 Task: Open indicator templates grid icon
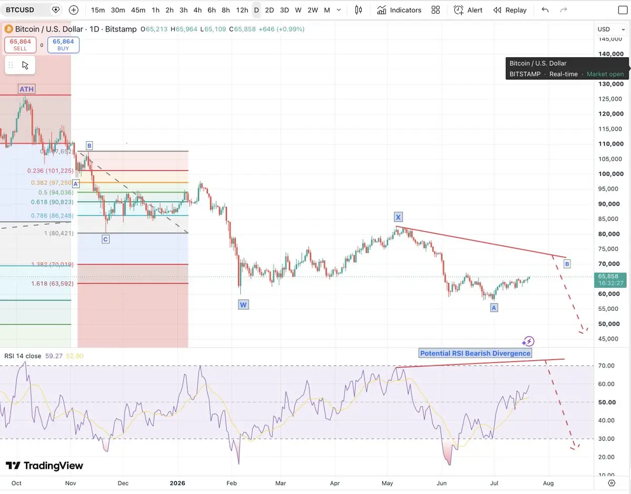coord(435,10)
